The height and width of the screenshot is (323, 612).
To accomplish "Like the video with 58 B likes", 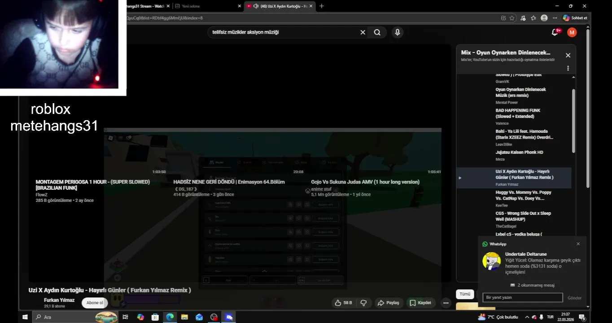I will [x=343, y=303].
